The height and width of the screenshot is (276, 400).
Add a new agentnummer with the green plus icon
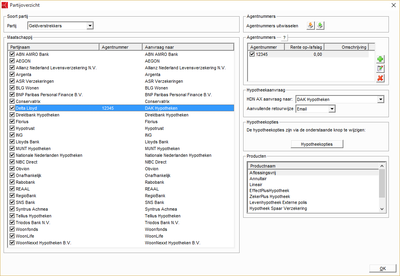380,59
